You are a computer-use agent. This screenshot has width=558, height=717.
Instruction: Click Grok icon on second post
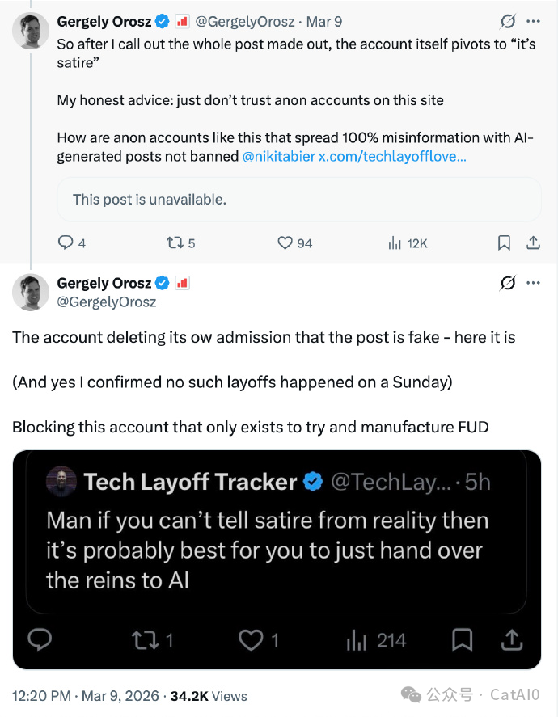coord(508,283)
